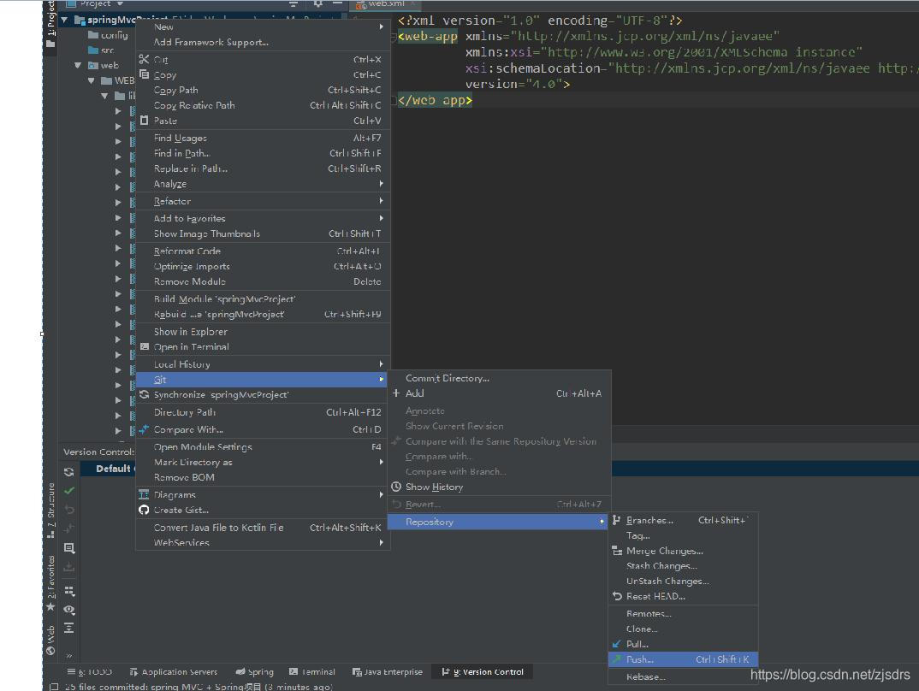Screen dimensions: 919x691
Task: Open the Version Control tab
Action: pyautogui.click(x=483, y=671)
